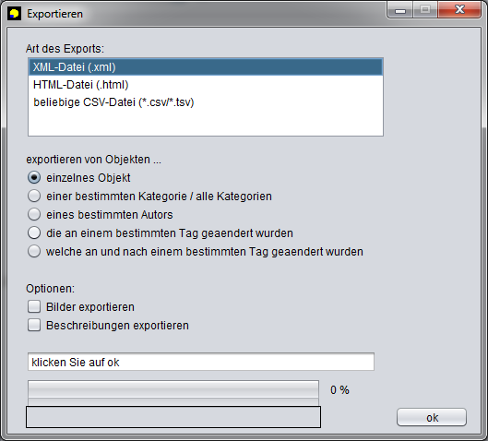
Task: Select the einzelnes Objekt radio button
Action: coord(34,178)
